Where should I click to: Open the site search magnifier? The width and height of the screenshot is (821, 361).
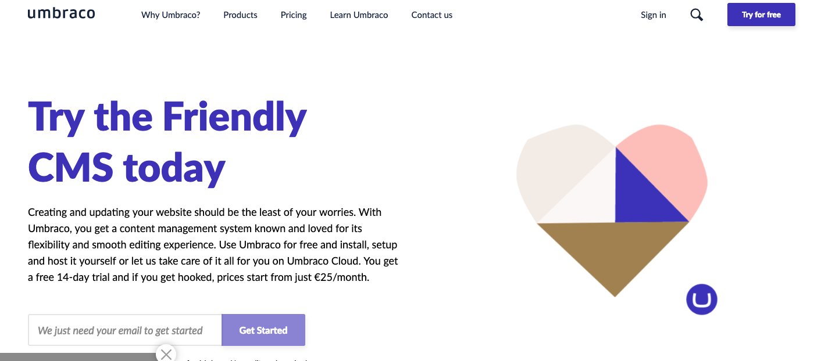pyautogui.click(x=696, y=15)
